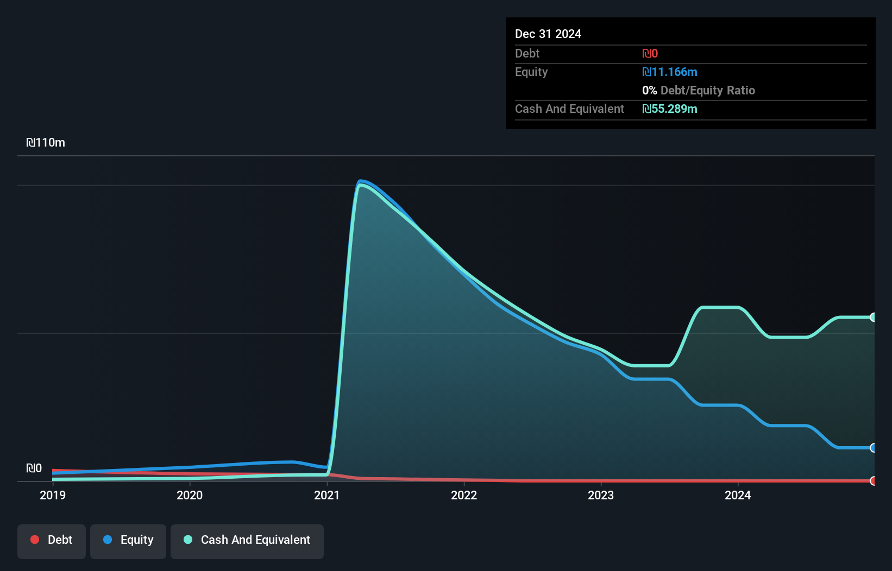The height and width of the screenshot is (571, 892).
Task: Click the Dec 31 2024 tooltip date
Action: click(548, 34)
